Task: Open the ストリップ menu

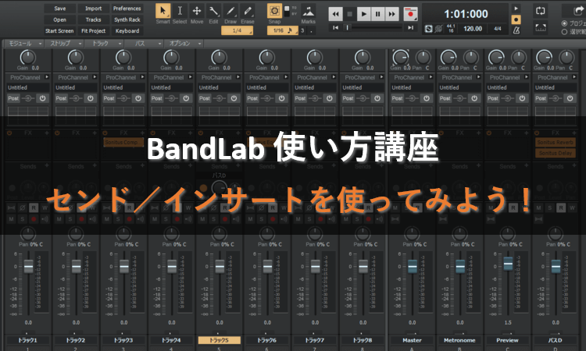Action: pyautogui.click(x=65, y=44)
